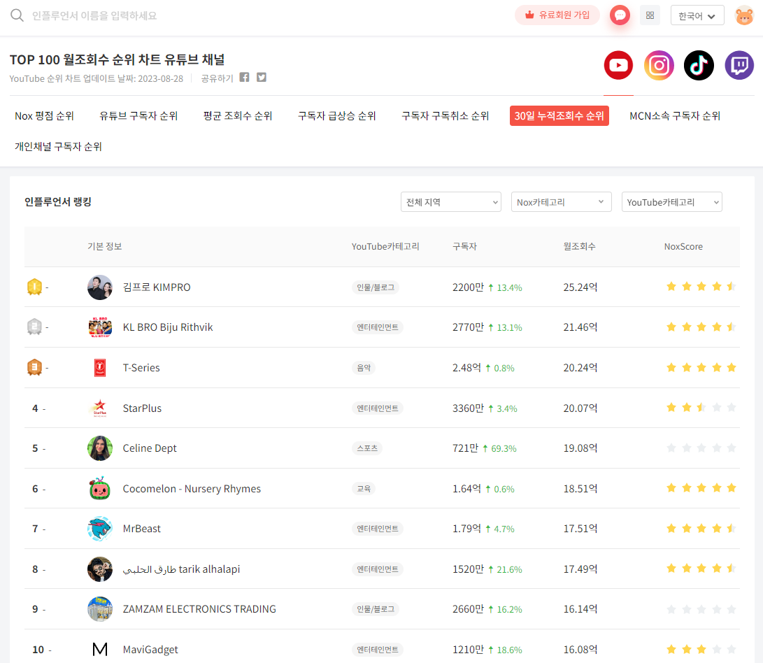The height and width of the screenshot is (663, 763).
Task: Click 16.14억 views in ZAMZAM row
Action: point(580,609)
